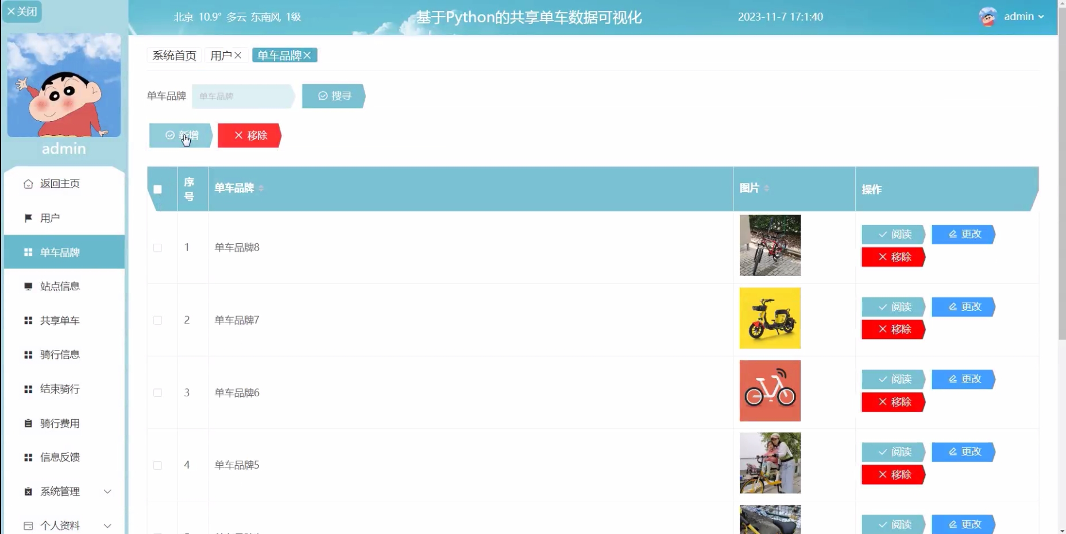Close the 单车品牌 tab using its X

[307, 56]
